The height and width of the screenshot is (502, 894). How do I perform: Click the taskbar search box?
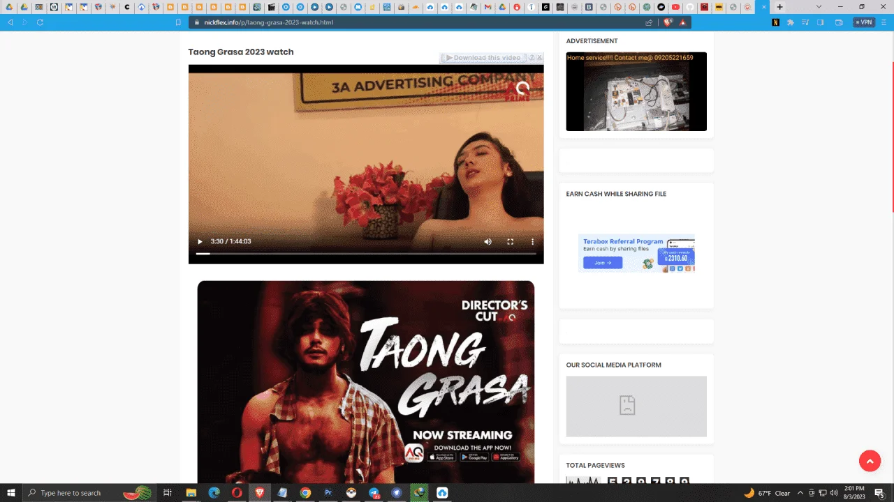pyautogui.click(x=89, y=493)
